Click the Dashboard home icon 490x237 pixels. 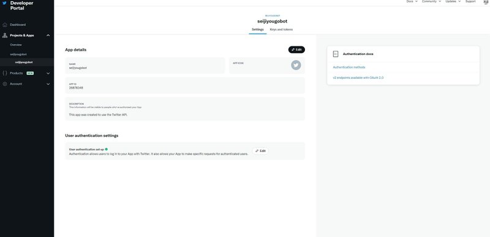point(4,24)
